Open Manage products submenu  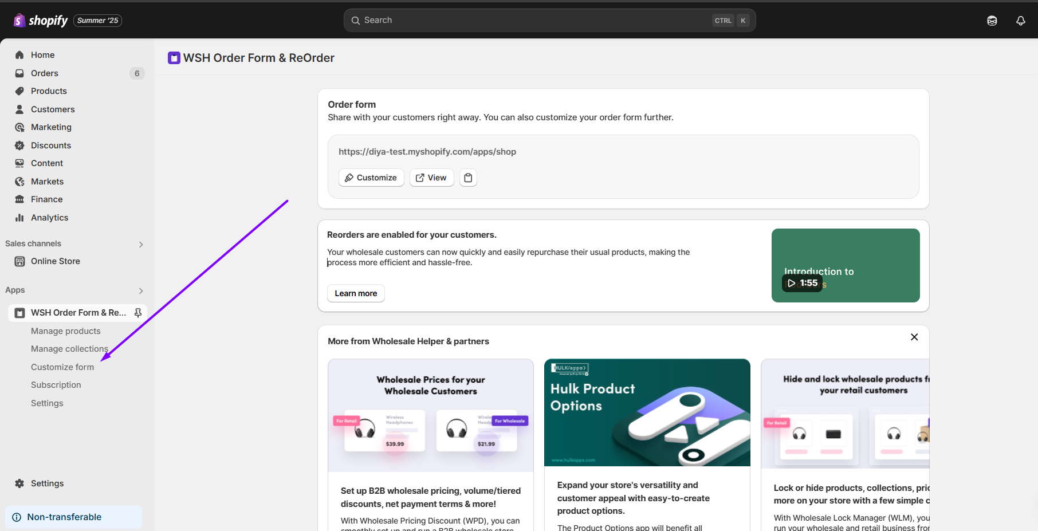(66, 331)
